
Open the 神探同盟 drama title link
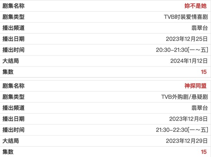click(x=196, y=86)
